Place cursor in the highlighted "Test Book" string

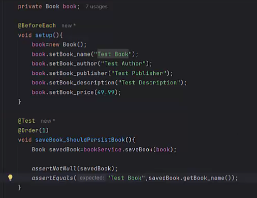click(x=113, y=54)
